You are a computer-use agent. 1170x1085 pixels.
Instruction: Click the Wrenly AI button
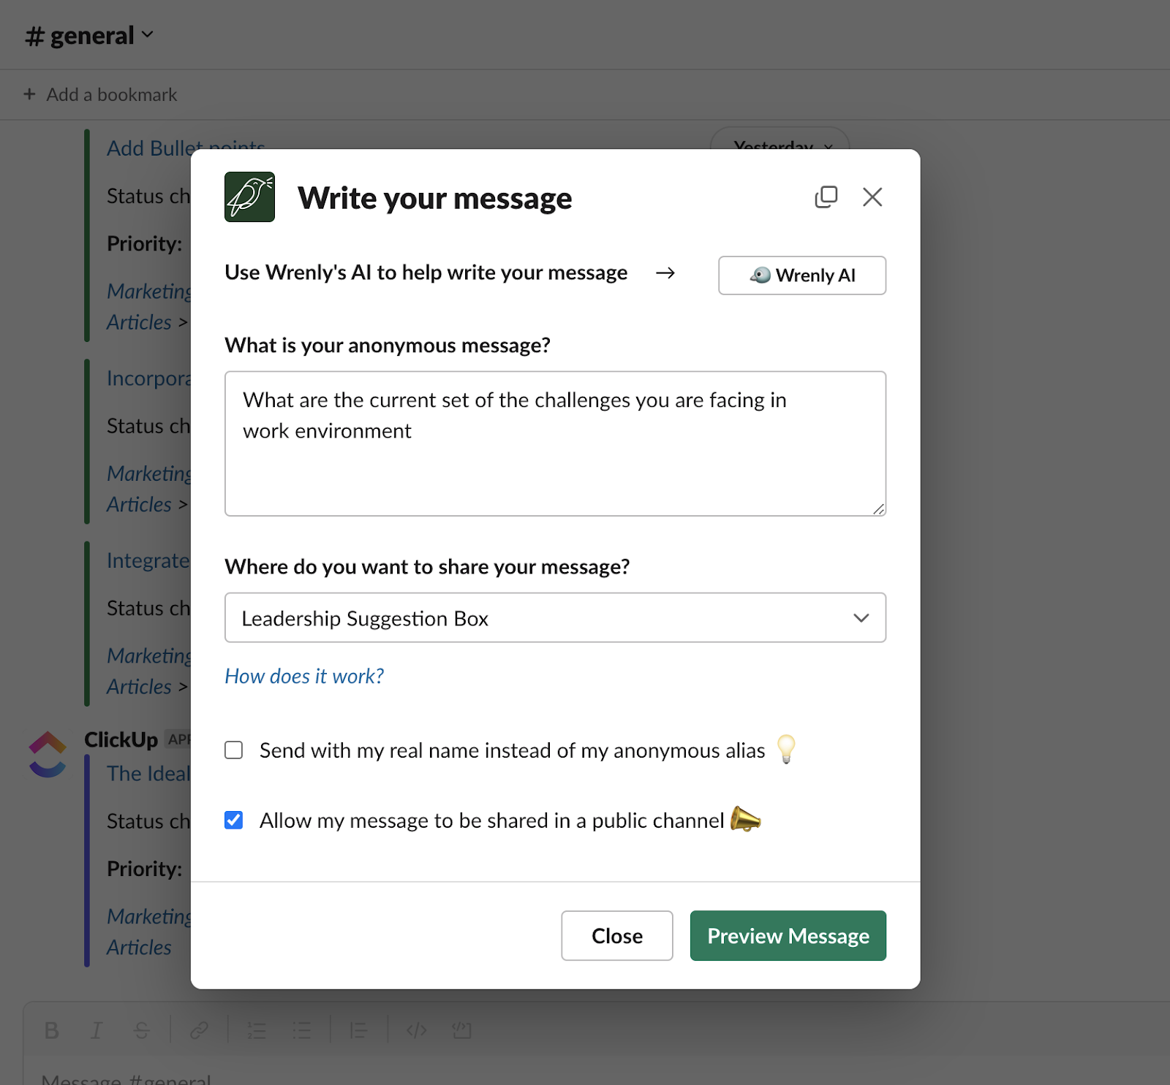[802, 275]
